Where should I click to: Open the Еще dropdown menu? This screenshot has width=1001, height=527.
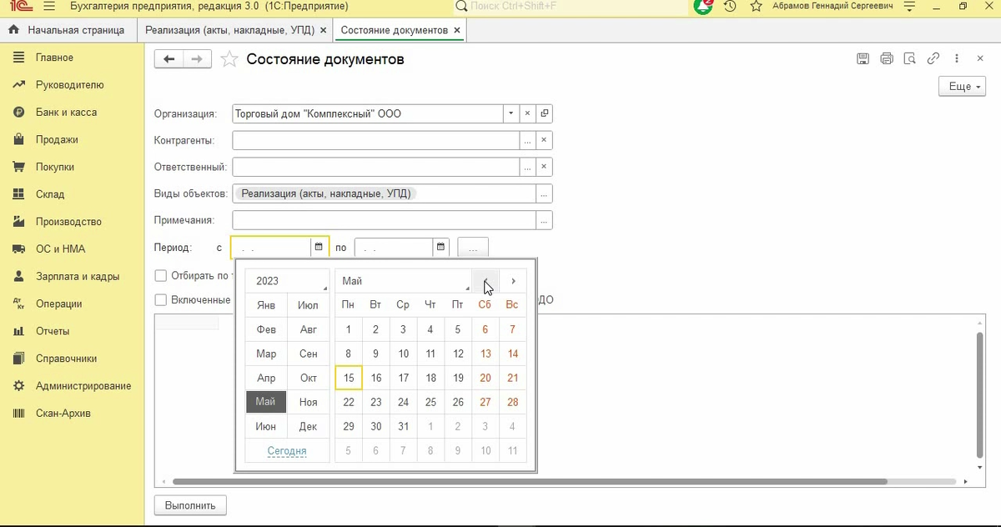click(x=962, y=86)
